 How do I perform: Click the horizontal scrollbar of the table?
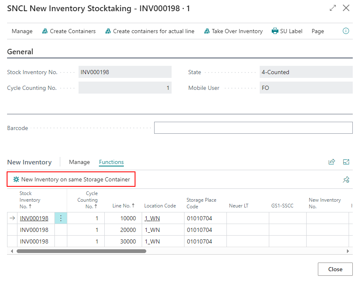[x=81, y=251]
